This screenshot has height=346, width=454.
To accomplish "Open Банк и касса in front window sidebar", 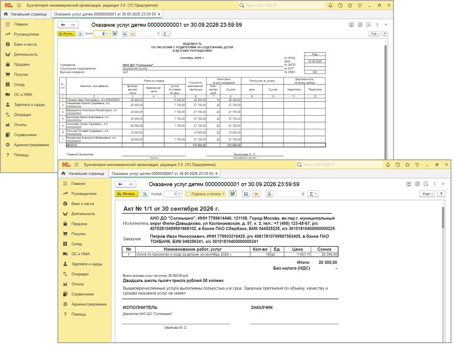I will pos(83,204).
